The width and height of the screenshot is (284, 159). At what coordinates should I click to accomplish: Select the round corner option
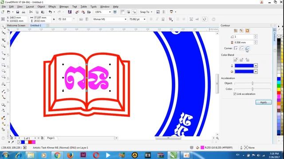[241, 48]
